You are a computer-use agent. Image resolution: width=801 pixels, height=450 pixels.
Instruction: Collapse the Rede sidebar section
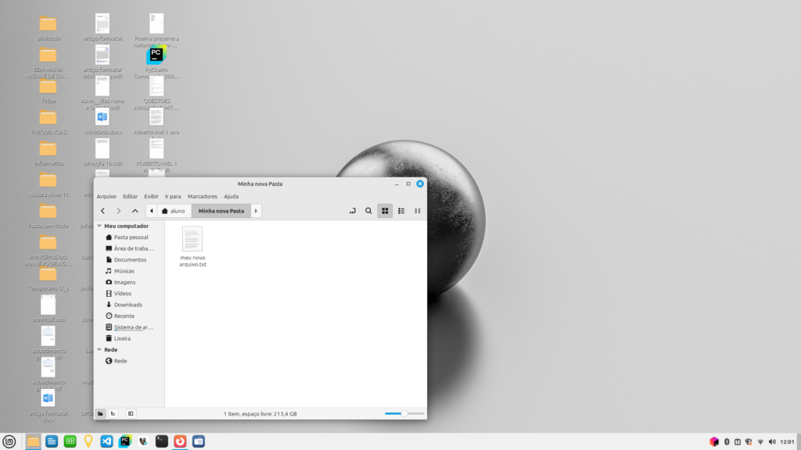pyautogui.click(x=99, y=350)
